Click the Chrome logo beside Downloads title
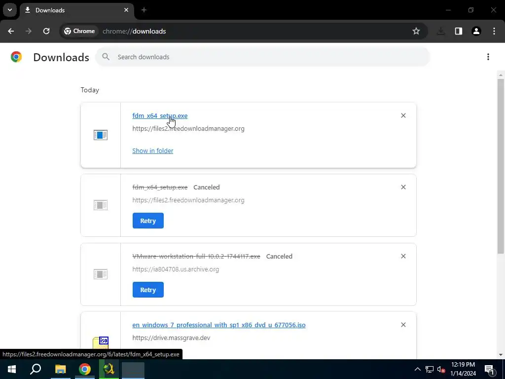The height and width of the screenshot is (379, 505). click(16, 57)
